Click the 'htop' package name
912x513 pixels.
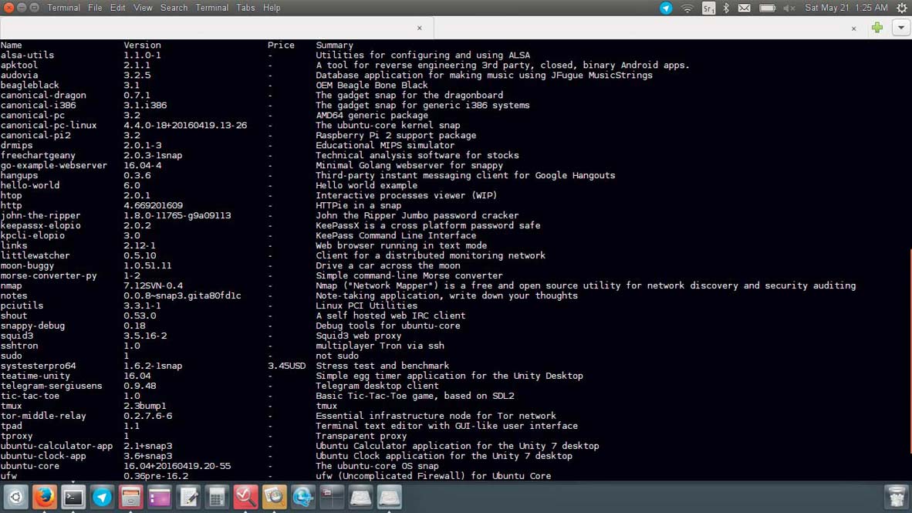[11, 195]
